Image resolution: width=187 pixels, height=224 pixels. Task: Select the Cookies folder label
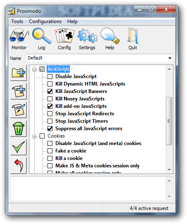(x=56, y=136)
